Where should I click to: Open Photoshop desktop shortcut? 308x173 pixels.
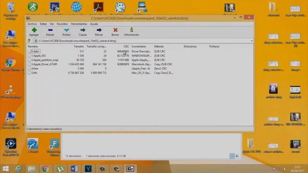pyautogui.click(x=54, y=8)
